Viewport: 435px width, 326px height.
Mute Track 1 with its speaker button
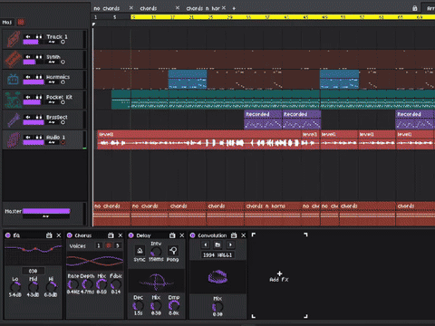coord(28,36)
